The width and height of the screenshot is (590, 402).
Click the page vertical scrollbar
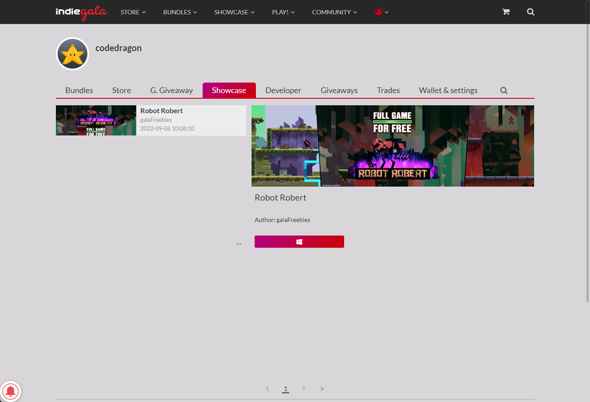click(x=588, y=151)
